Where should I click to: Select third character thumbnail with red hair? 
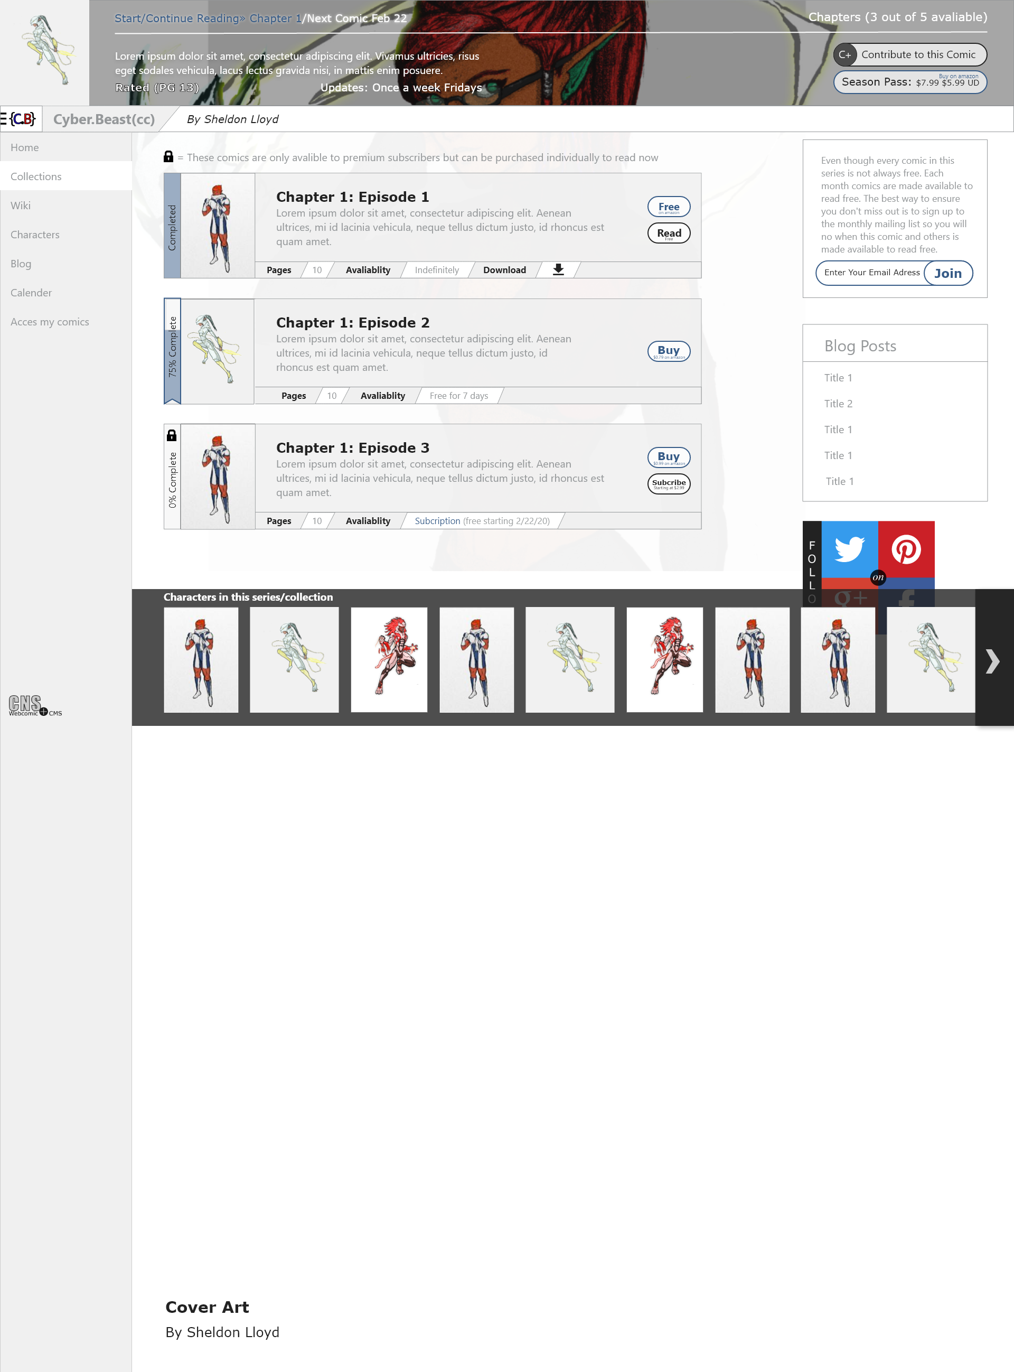point(389,659)
